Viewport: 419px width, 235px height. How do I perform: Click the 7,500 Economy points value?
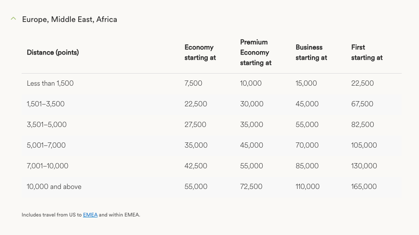(x=193, y=83)
